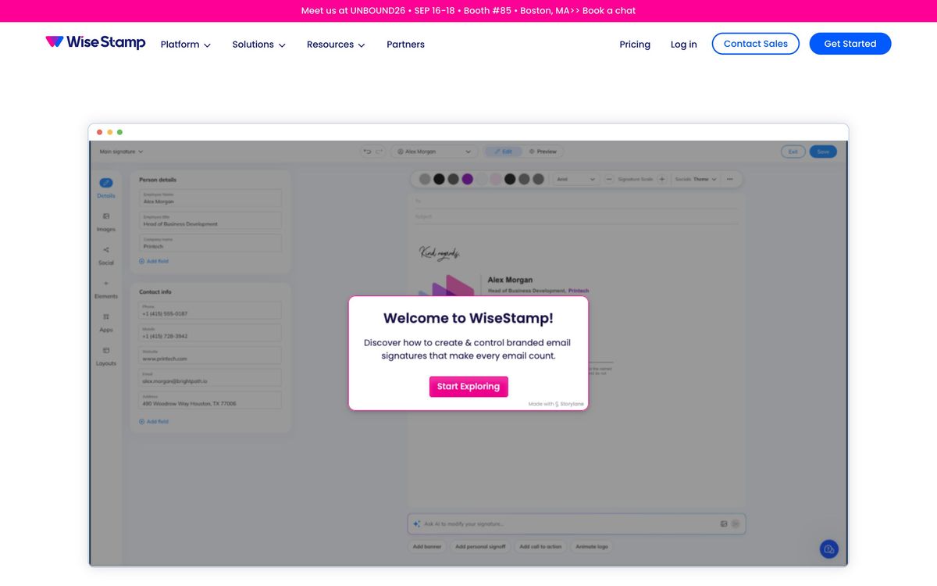
Task: Open the Platform menu
Action: tap(186, 45)
